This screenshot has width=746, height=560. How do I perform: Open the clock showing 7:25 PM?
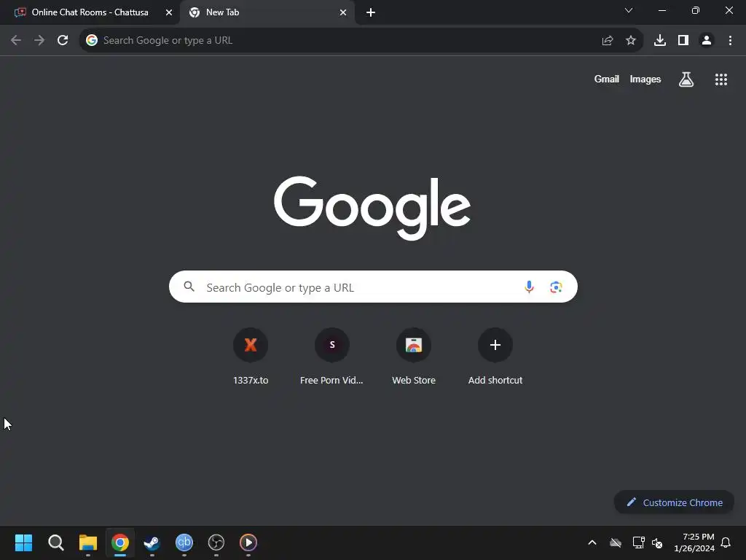click(694, 542)
